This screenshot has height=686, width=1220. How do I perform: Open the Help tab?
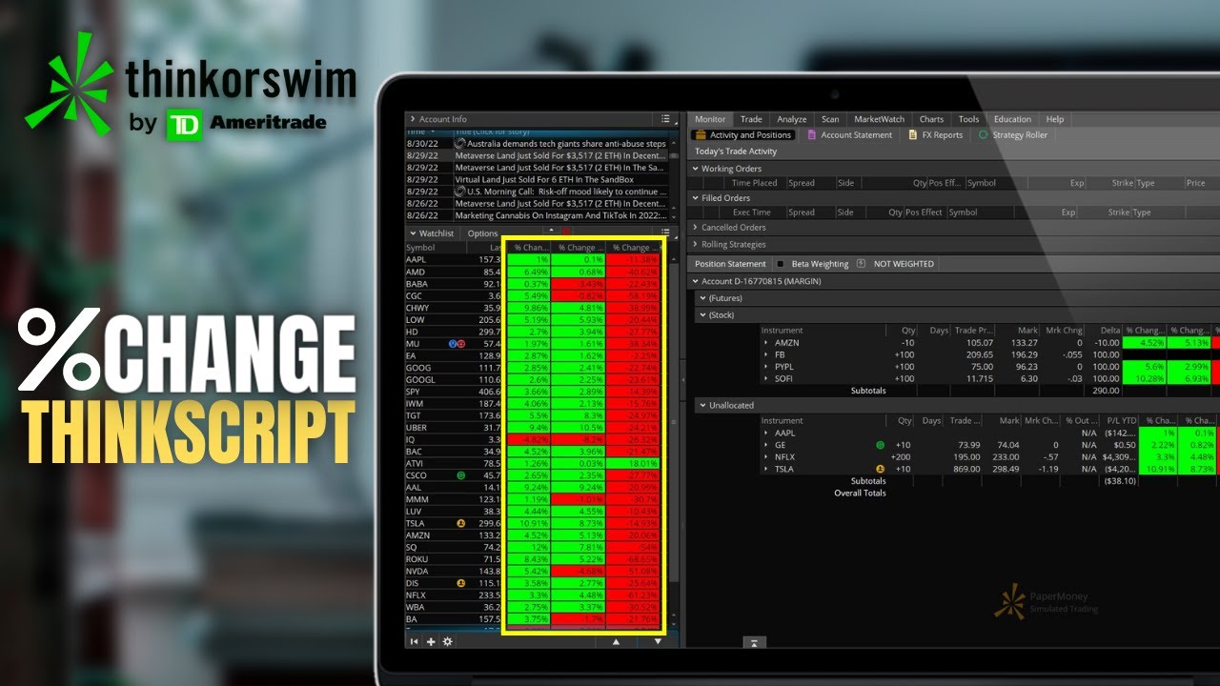pyautogui.click(x=1055, y=119)
